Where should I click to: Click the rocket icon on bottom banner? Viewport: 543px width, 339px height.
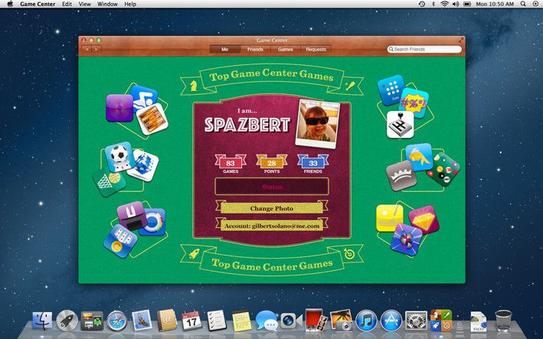194,254
